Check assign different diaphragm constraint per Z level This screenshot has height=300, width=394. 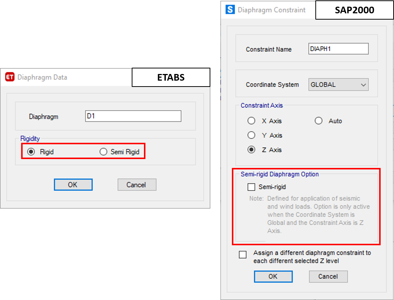tap(243, 255)
